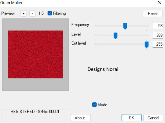This screenshot has height=123, width=165.
Task: Confirm settings with OK button
Action: [x=132, y=118]
